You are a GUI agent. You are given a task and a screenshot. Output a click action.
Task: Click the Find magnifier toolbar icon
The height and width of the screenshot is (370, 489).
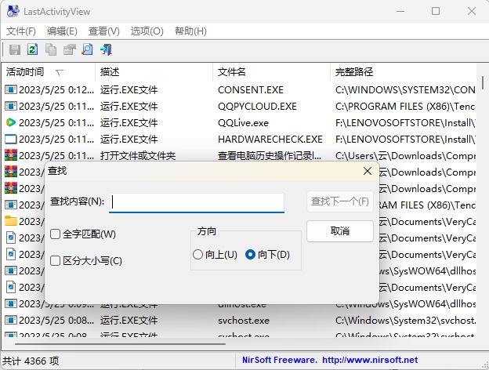coord(87,49)
